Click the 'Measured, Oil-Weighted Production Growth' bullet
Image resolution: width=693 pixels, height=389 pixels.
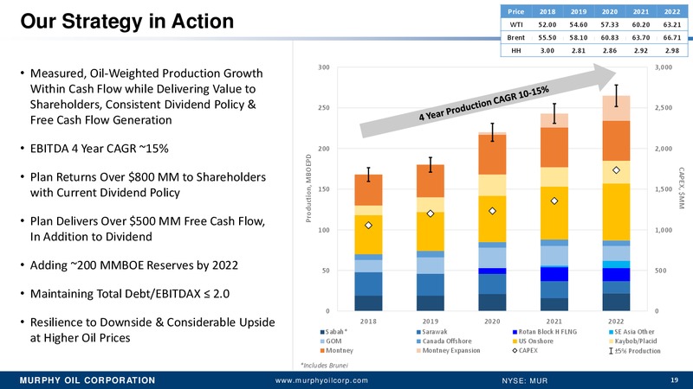coord(146,97)
